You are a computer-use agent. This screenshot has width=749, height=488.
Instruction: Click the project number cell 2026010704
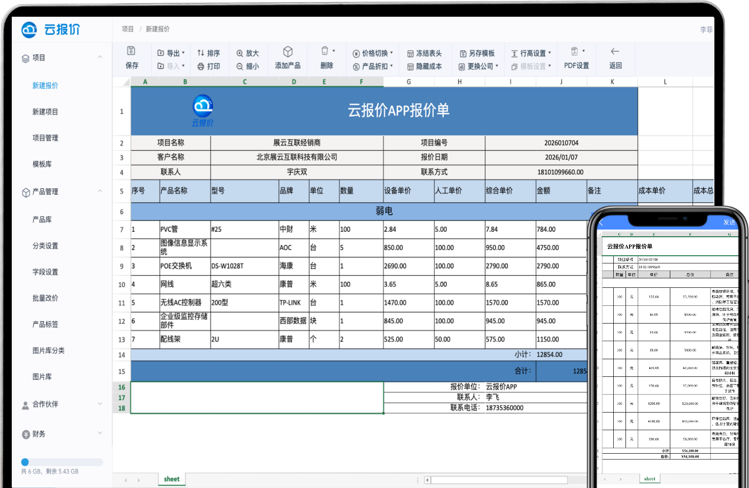pyautogui.click(x=561, y=143)
